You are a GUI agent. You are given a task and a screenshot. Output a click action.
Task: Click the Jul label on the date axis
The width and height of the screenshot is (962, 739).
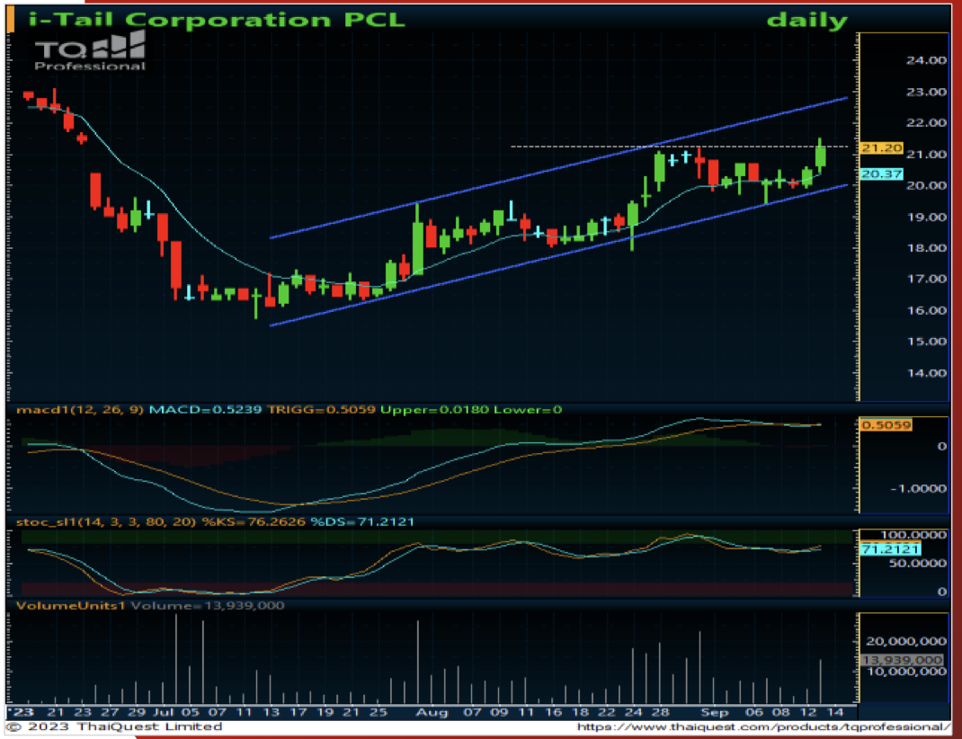coord(164,713)
